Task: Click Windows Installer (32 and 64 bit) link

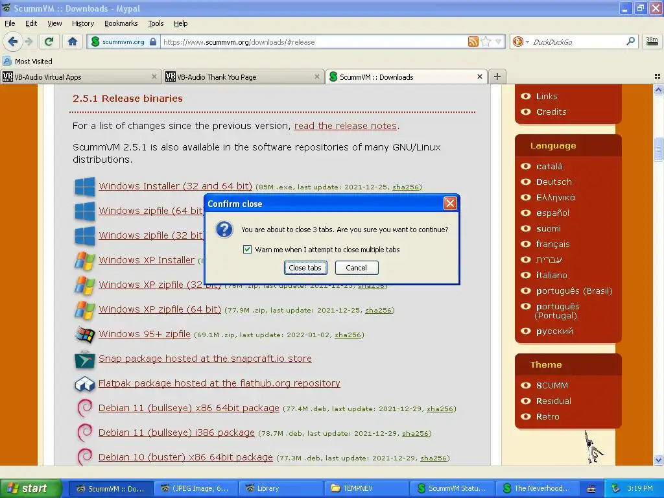Action: (x=175, y=186)
